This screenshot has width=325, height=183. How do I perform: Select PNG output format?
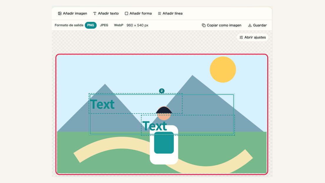click(91, 25)
